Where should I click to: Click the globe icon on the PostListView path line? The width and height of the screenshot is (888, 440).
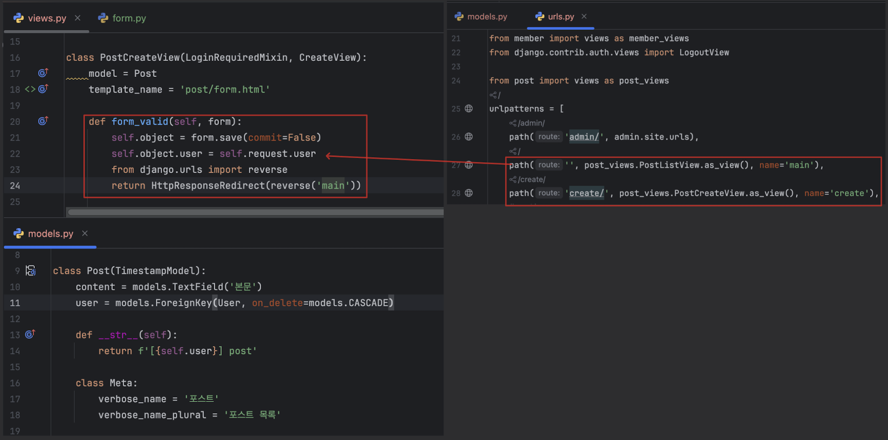point(469,165)
